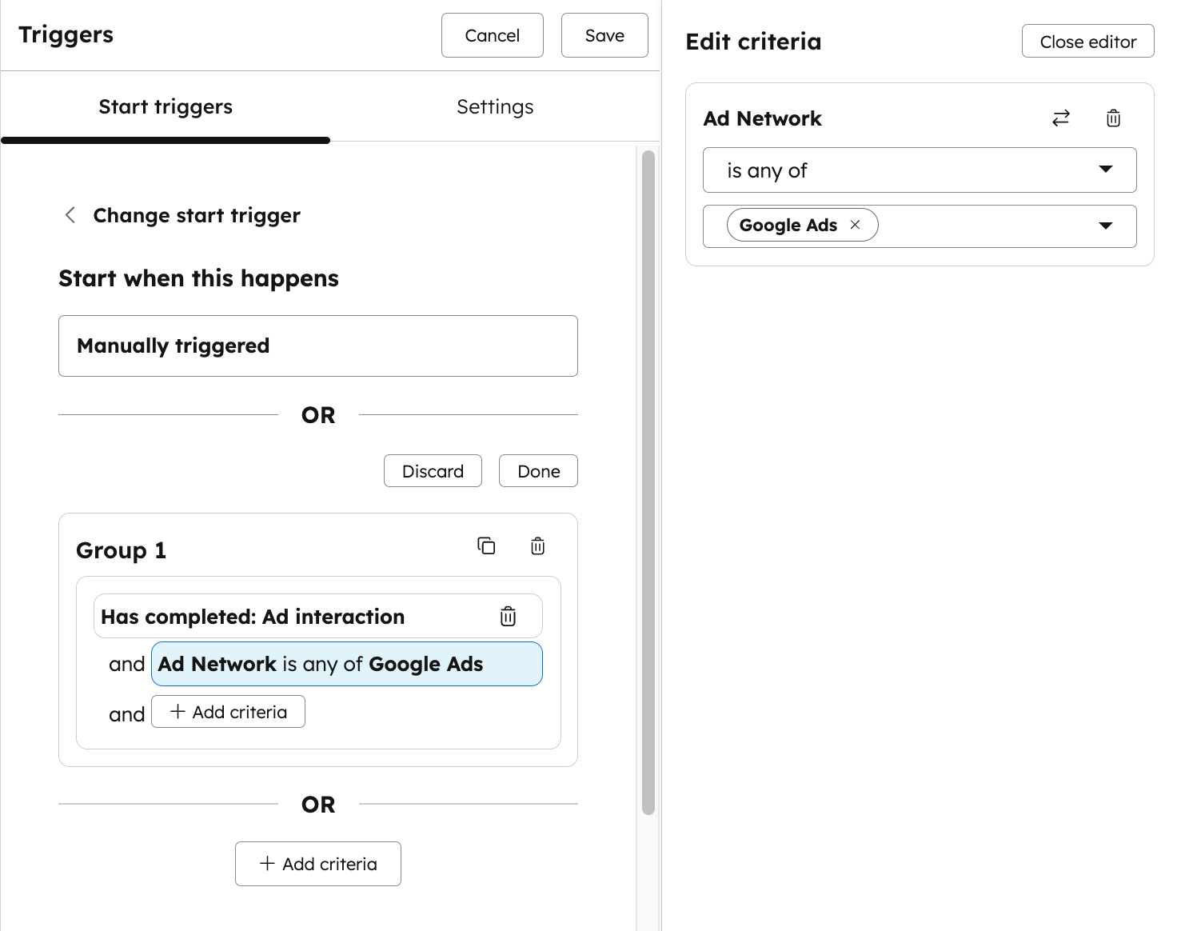Click the plus icon to add criteria in Group 1

coord(177,711)
